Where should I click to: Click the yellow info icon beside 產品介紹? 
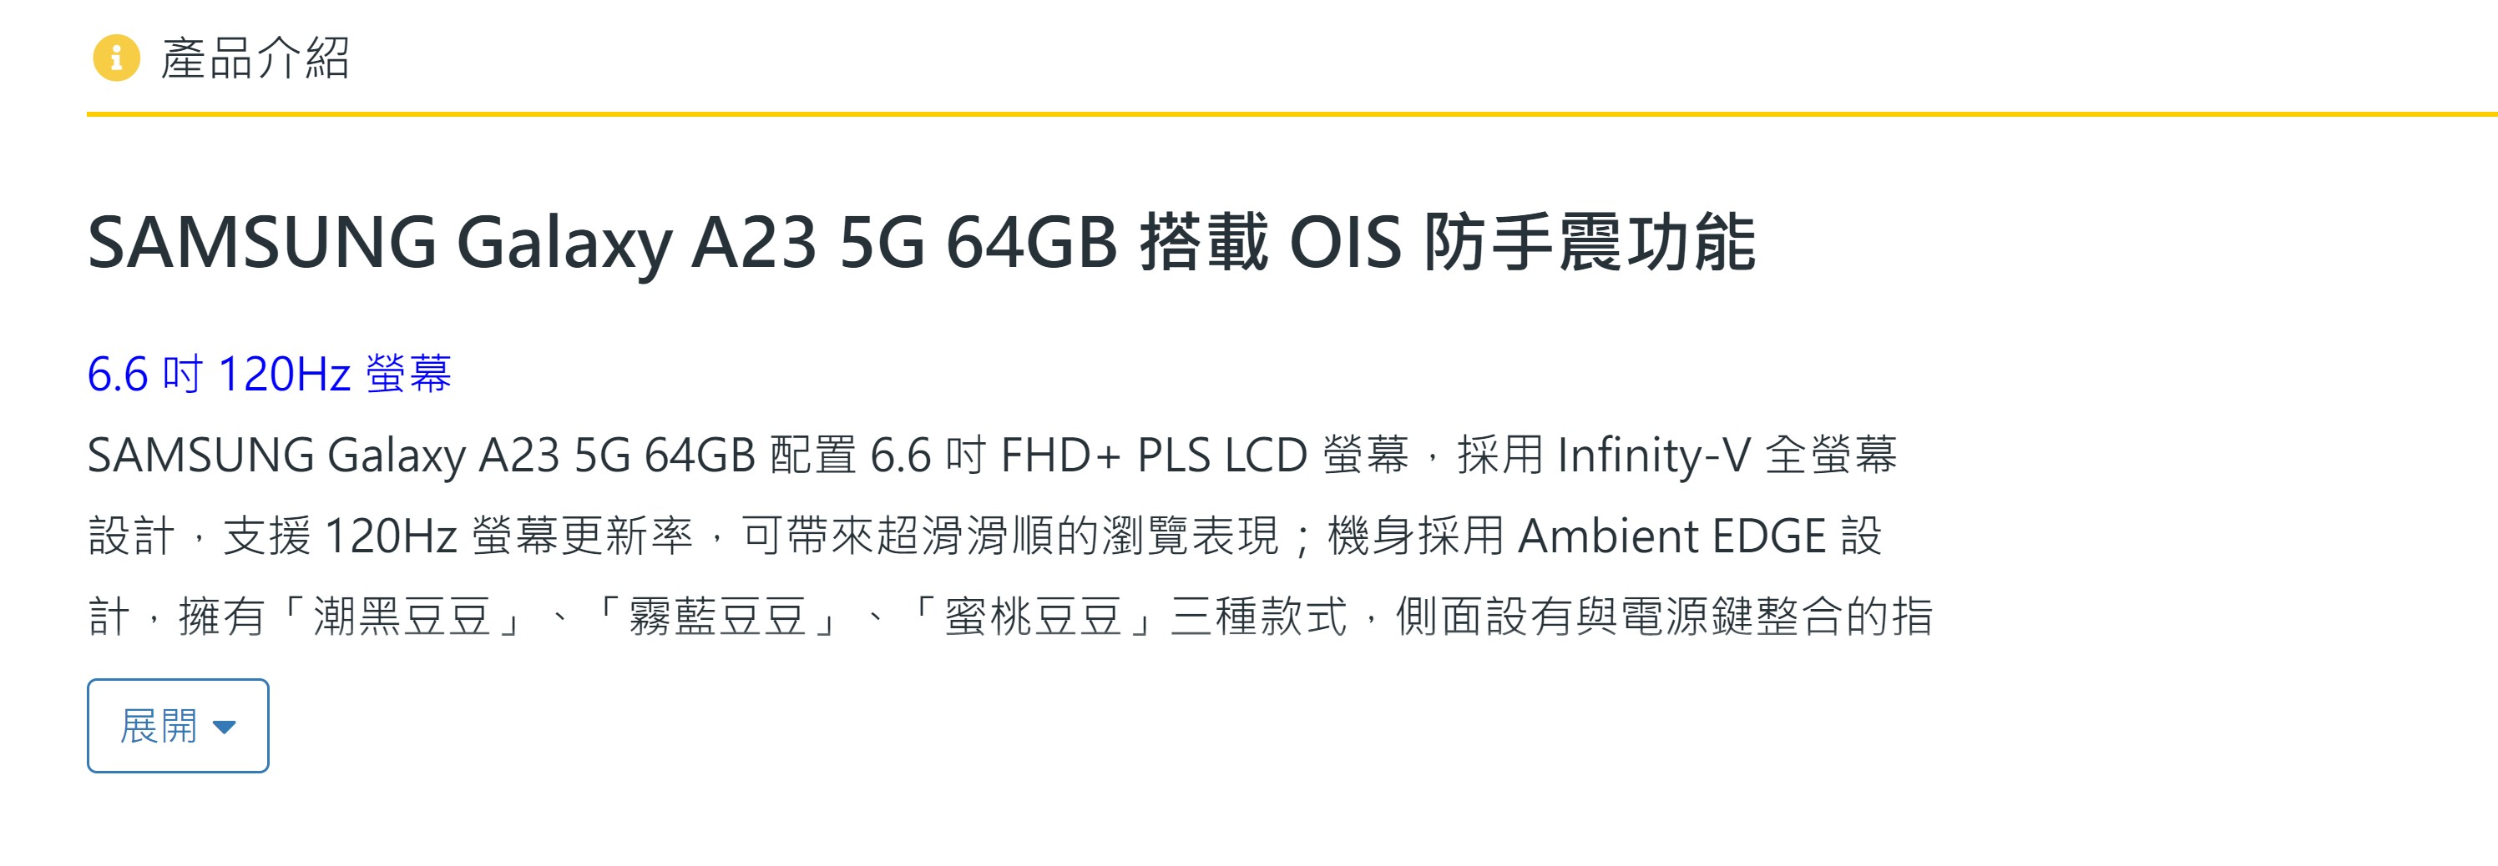(x=116, y=58)
